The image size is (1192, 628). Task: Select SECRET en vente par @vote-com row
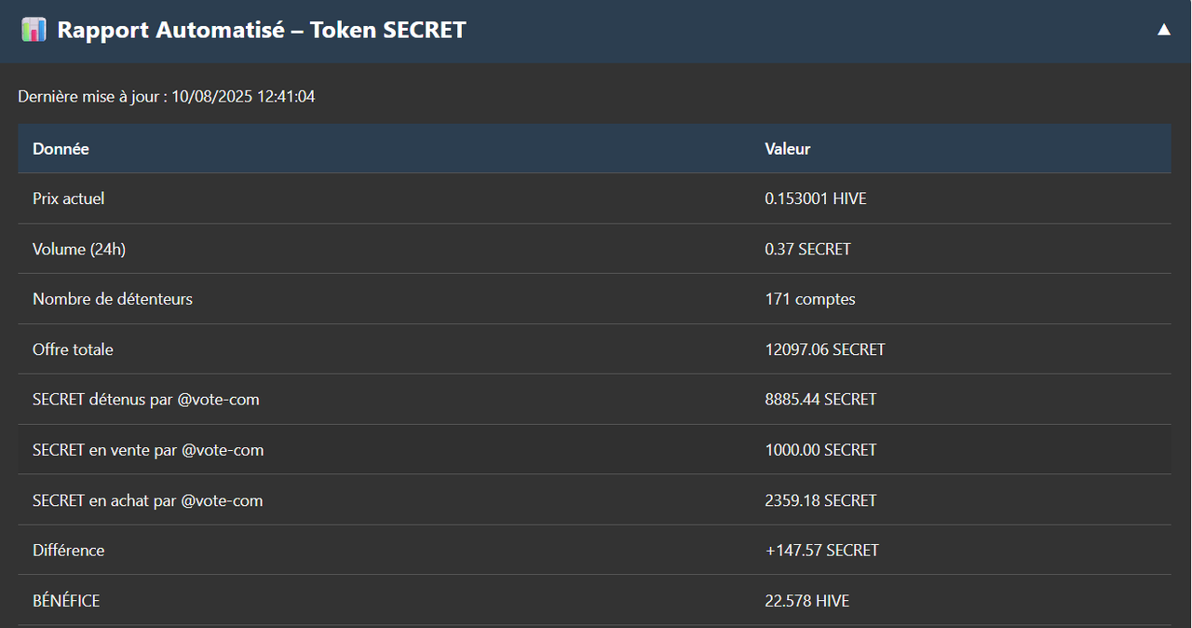pos(594,450)
